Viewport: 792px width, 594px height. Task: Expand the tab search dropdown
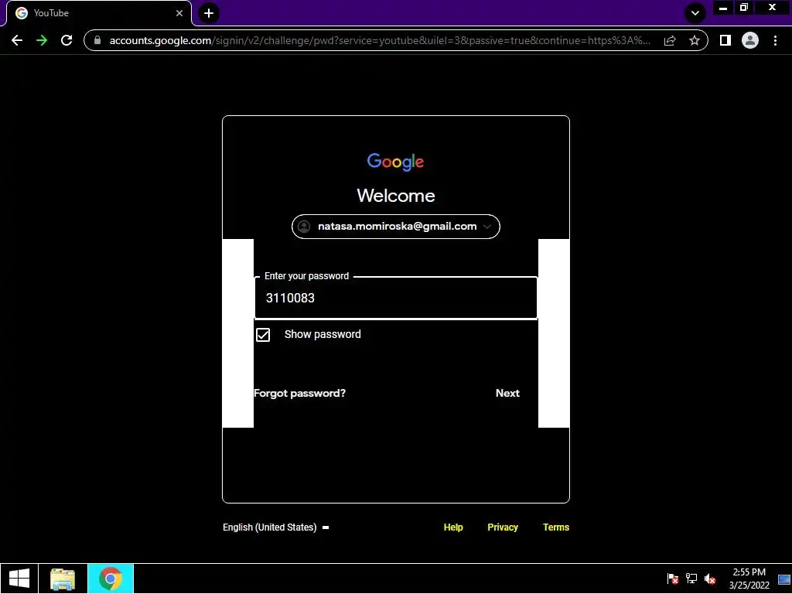tap(695, 13)
